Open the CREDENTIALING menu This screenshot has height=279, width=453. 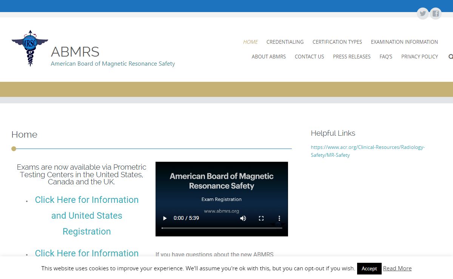285,42
